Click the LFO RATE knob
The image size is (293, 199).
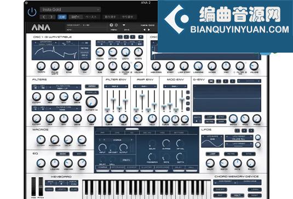[x=237, y=163]
